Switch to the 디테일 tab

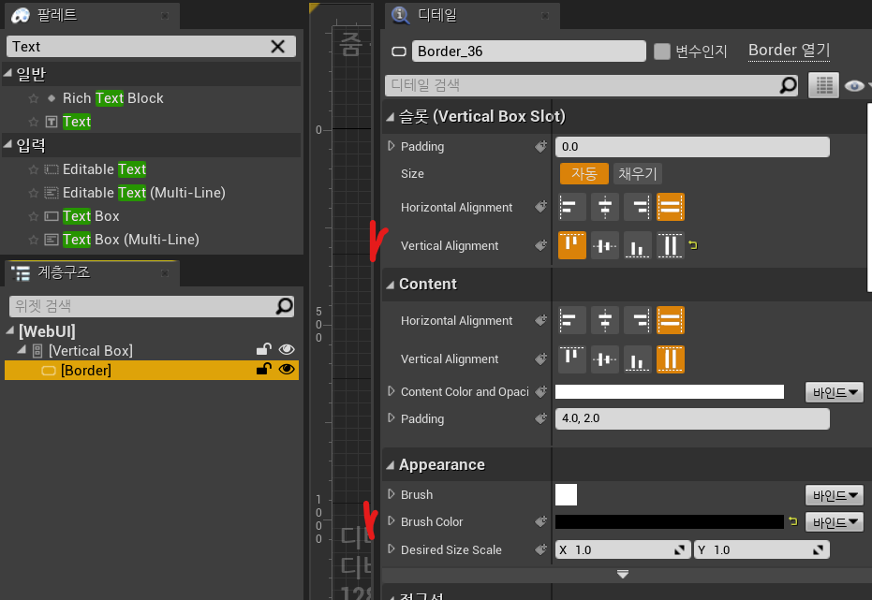click(435, 14)
